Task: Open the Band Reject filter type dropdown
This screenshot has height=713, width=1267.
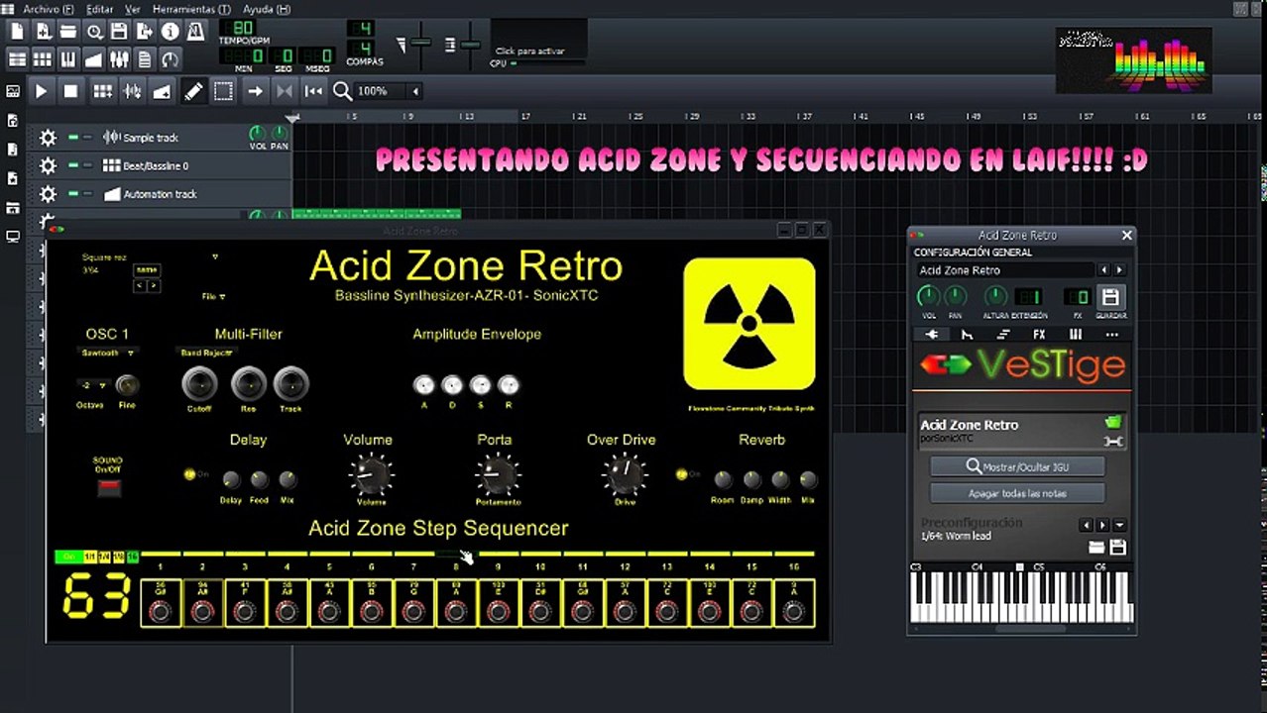Action: tap(207, 353)
